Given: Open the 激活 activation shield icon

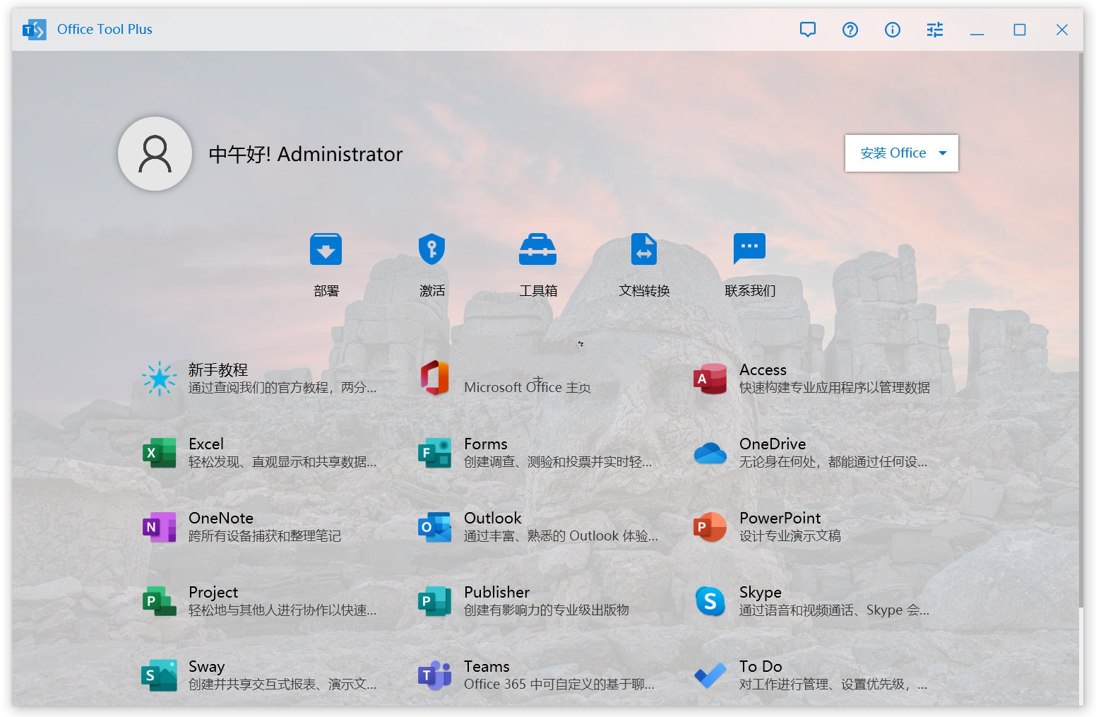Looking at the screenshot, I should [x=431, y=249].
